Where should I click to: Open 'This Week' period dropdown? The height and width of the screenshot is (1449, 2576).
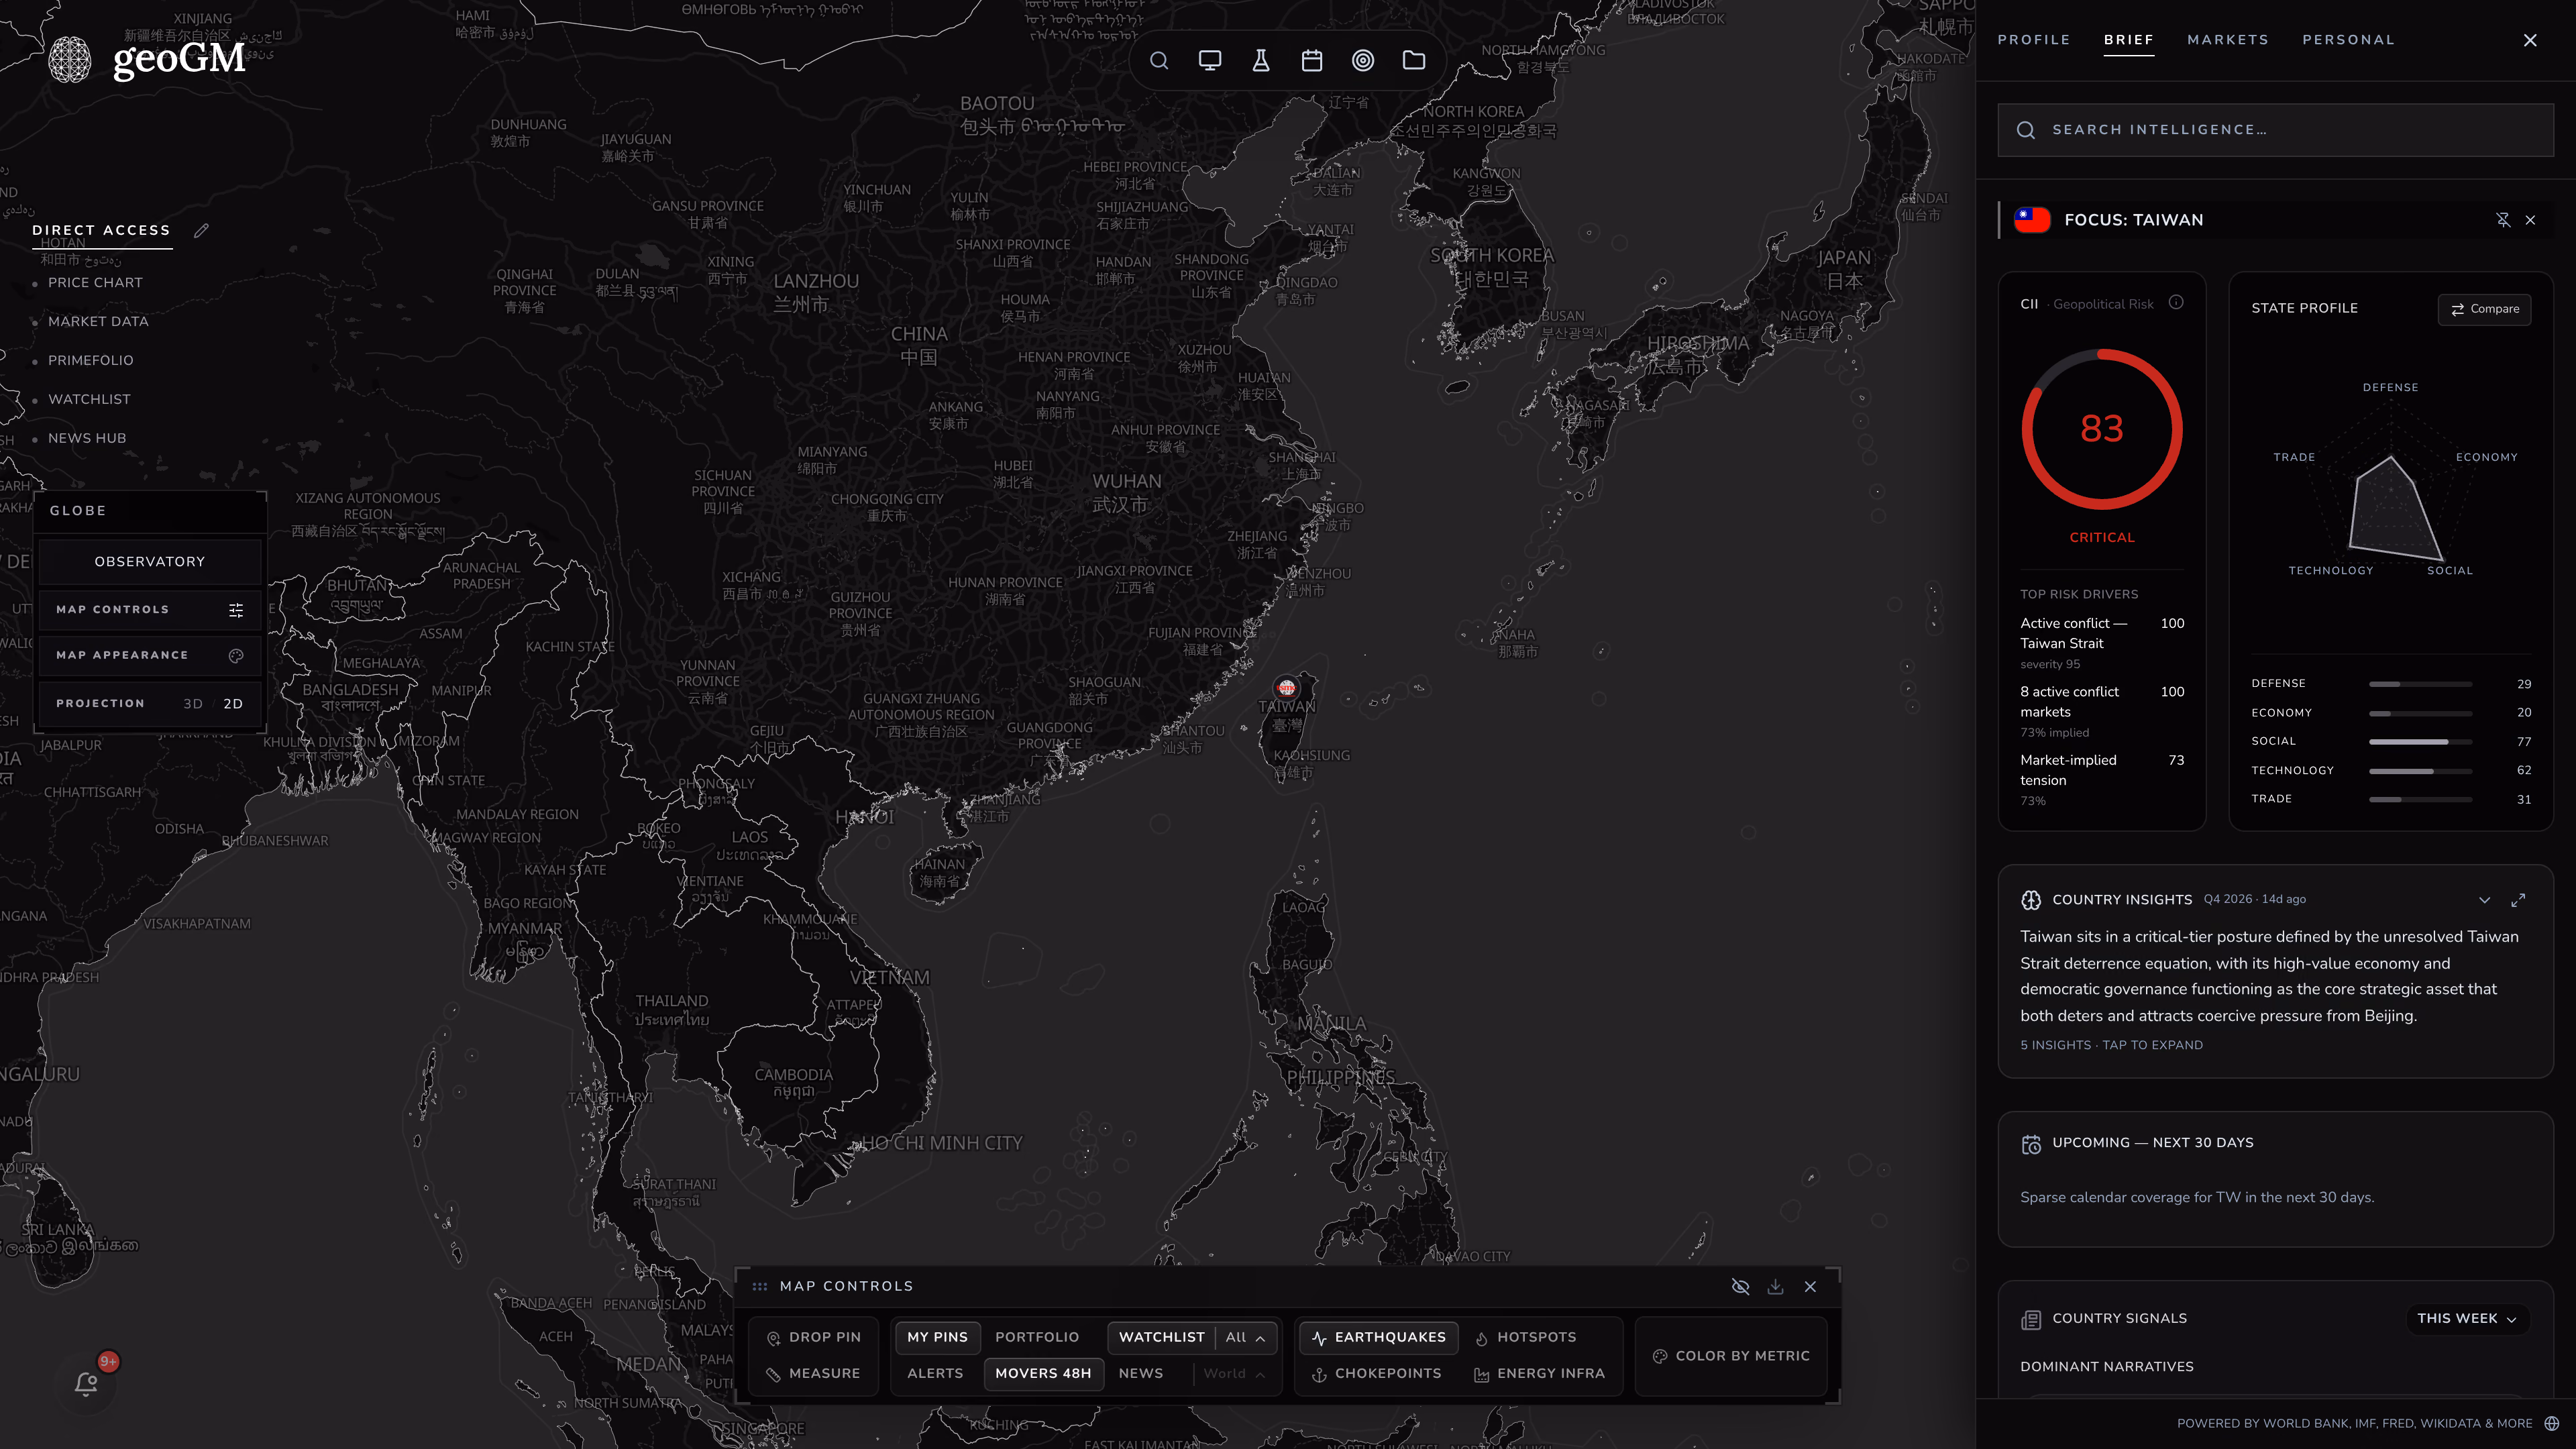(x=2466, y=1319)
